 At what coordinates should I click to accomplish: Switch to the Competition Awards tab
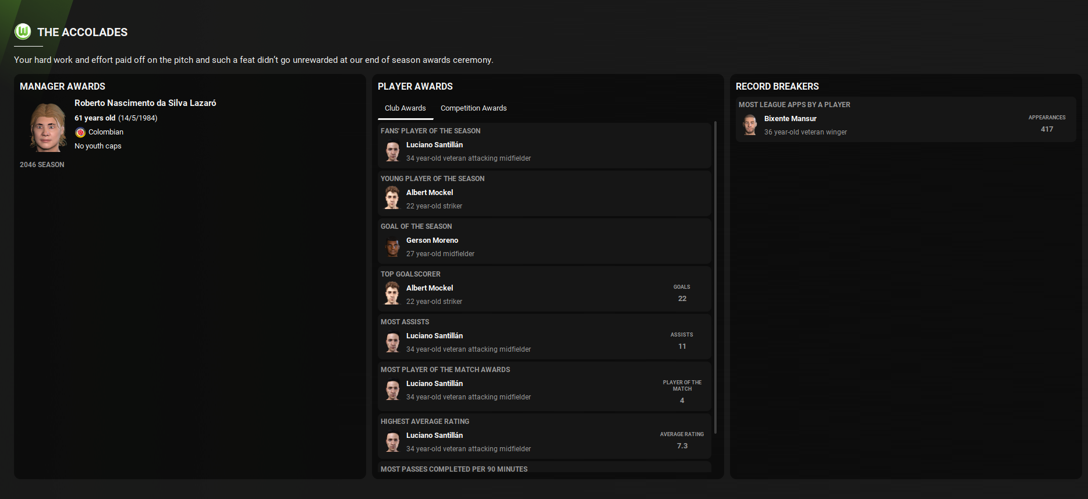click(x=473, y=108)
